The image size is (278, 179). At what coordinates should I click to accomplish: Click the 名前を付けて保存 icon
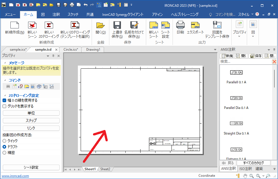(x=134, y=26)
